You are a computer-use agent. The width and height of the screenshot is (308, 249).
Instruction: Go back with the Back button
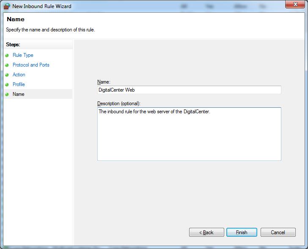(x=206, y=232)
